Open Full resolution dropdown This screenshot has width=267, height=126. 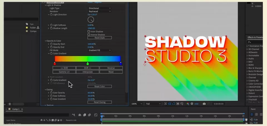(153, 104)
